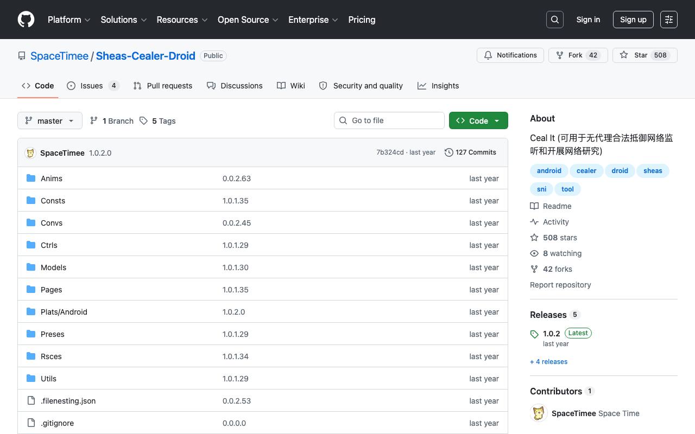Click the droid topic tag

point(620,171)
